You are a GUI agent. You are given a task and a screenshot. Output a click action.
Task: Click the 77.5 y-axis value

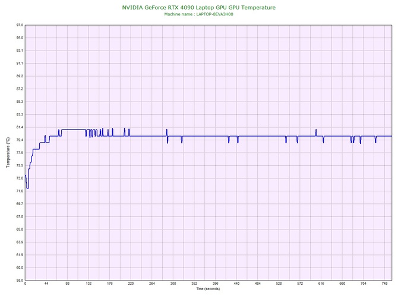(x=20, y=153)
